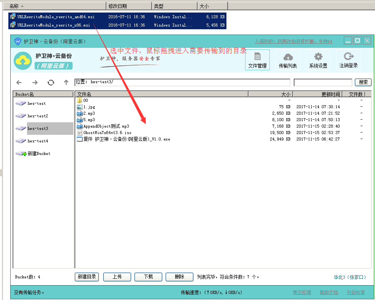Click the forward navigation arrow
This screenshot has width=375, height=300.
pos(35,82)
